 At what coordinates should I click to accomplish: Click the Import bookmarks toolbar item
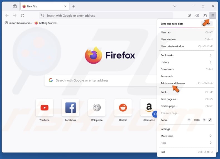18,23
